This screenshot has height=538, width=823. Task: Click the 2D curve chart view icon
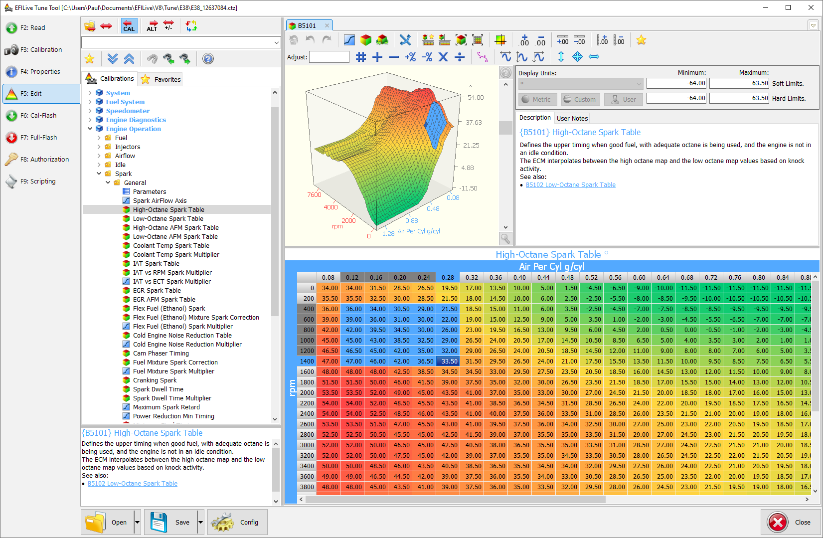[349, 40]
